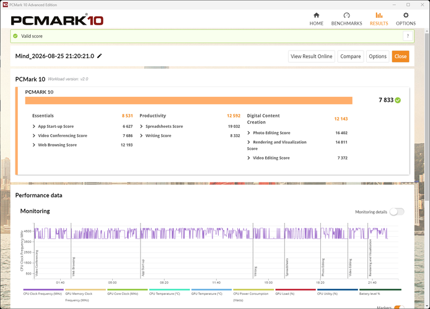Viewport: 430px width, 309px height.
Task: Click the help question mark button
Action: tap(408, 36)
